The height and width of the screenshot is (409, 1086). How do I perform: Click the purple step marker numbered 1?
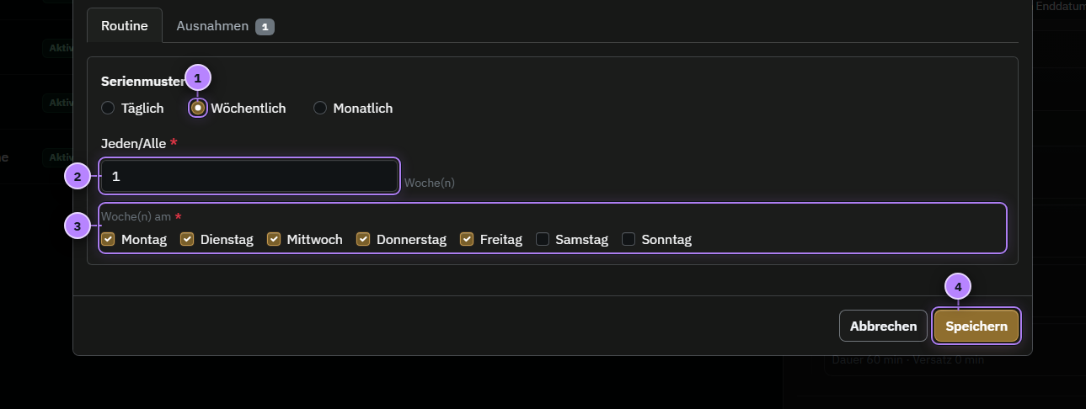pyautogui.click(x=198, y=77)
